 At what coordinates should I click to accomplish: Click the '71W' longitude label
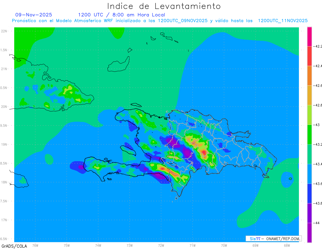point(192,245)
